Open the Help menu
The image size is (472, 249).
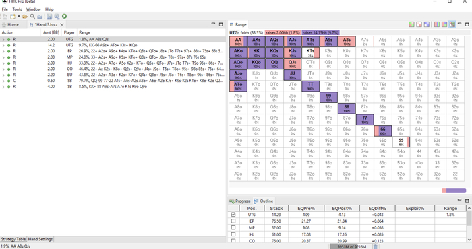point(49,9)
